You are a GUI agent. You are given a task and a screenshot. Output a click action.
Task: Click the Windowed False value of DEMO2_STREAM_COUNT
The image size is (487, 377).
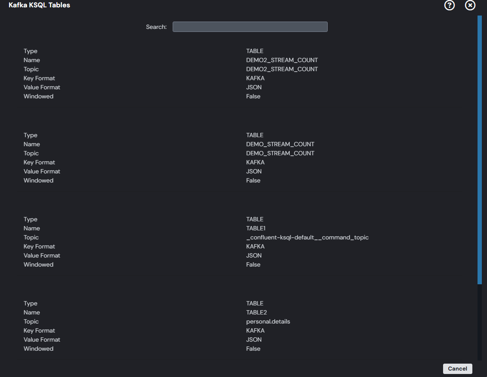point(253,96)
